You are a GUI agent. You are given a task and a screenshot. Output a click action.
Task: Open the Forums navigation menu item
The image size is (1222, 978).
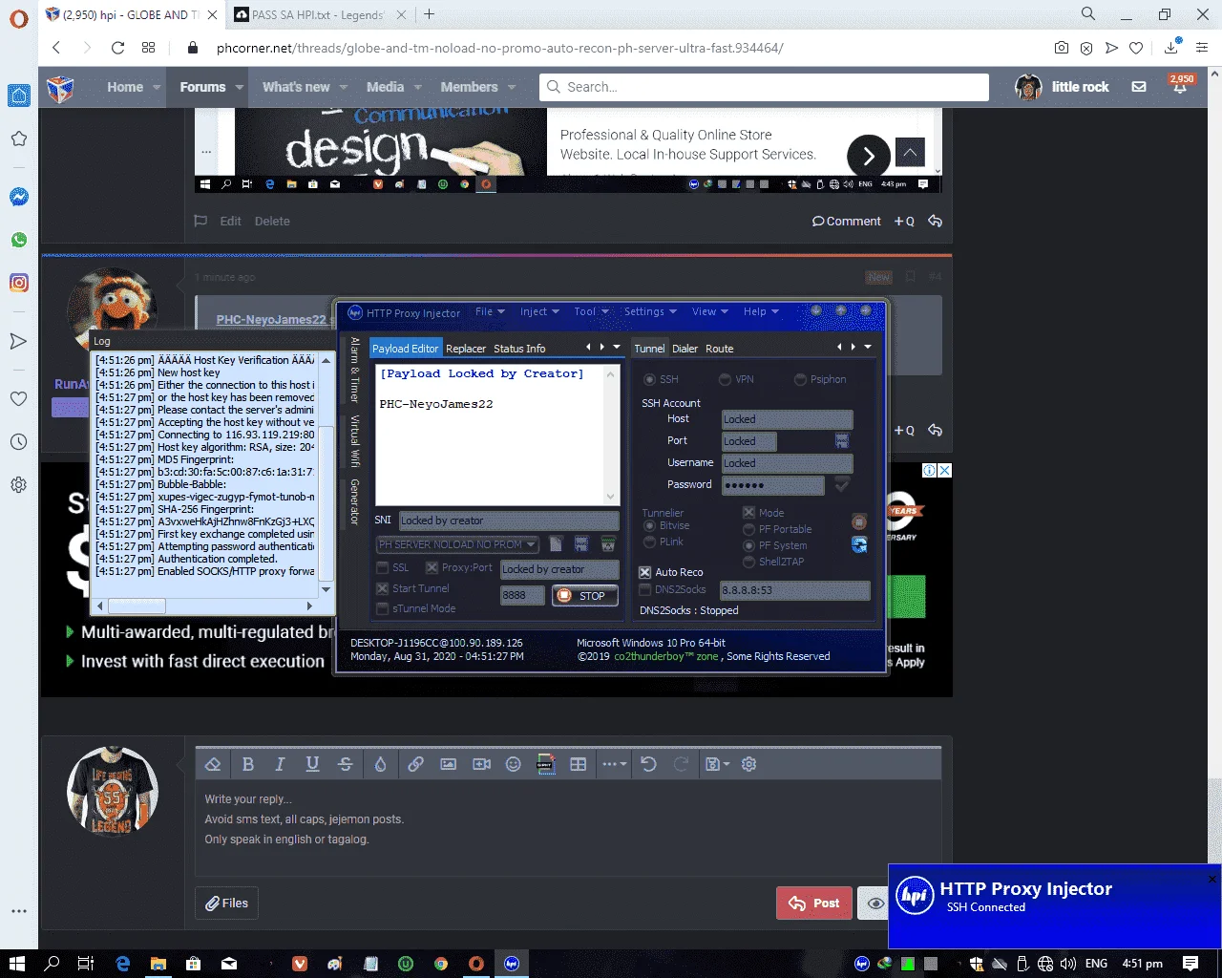[203, 87]
